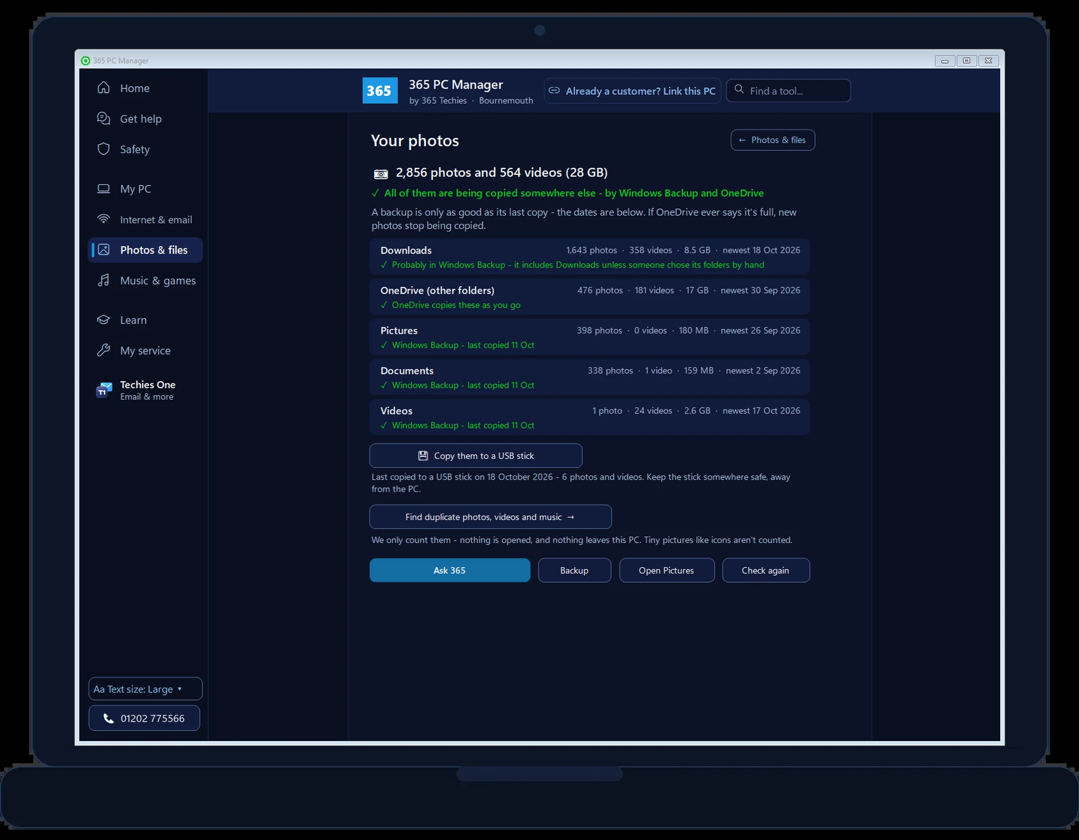
Task: Select the OneDrive (other folders) row
Action: click(x=589, y=297)
